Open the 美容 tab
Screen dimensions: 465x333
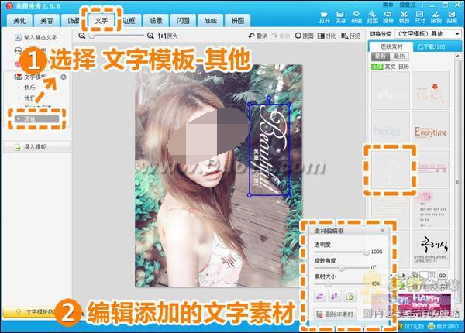46,20
